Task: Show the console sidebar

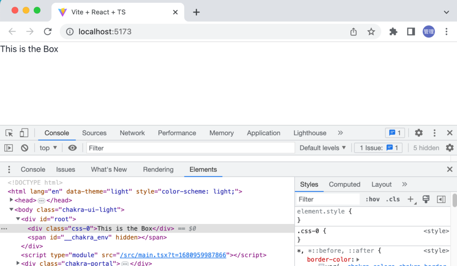Action: (8, 148)
